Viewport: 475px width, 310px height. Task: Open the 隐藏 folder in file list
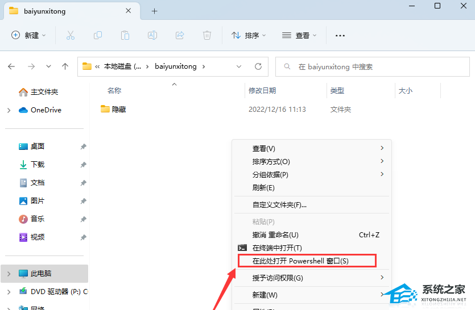[118, 109]
